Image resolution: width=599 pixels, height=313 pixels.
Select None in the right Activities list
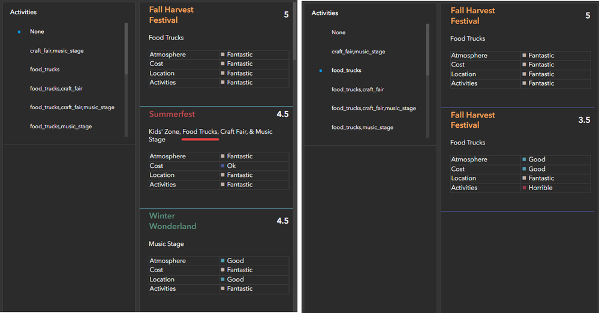(338, 32)
